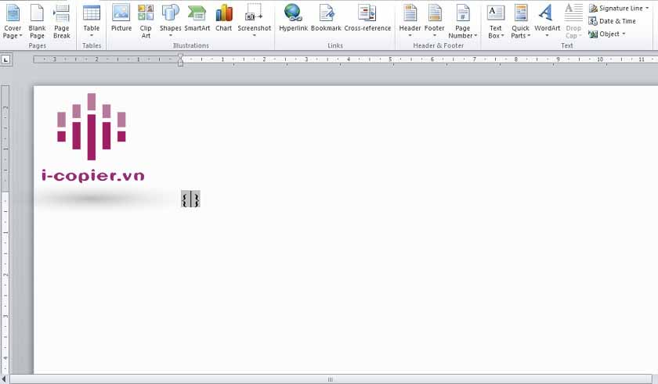Add a Hyperlink
The height and width of the screenshot is (384, 658).
pyautogui.click(x=293, y=19)
